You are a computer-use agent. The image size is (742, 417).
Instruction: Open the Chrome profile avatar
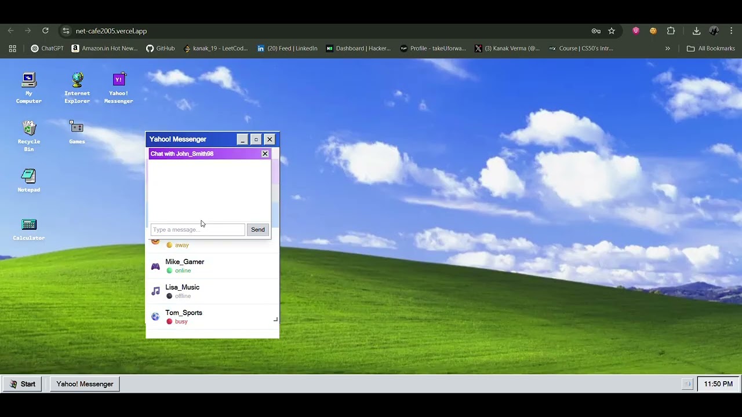coord(714,31)
